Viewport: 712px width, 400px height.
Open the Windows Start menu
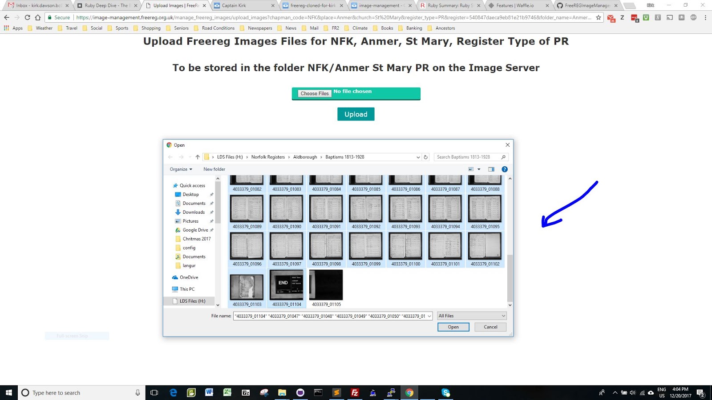(8, 392)
